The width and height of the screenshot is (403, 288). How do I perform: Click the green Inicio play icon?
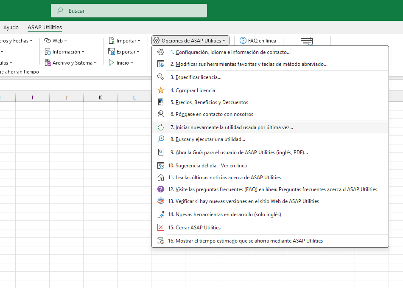point(111,62)
